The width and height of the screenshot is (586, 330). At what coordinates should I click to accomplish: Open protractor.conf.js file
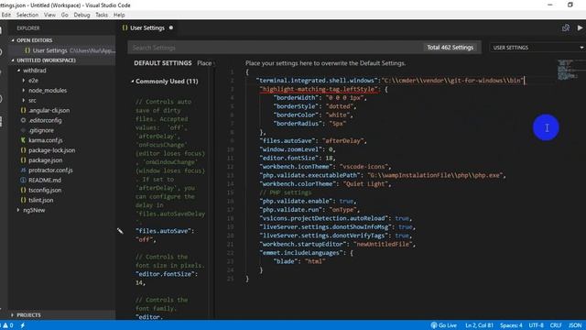tap(50, 170)
